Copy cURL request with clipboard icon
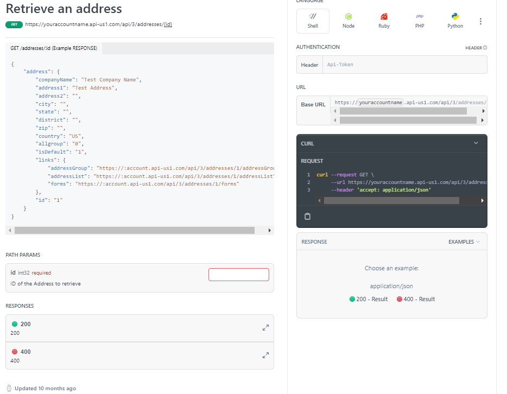Image resolution: width=507 pixels, height=394 pixels. (x=307, y=216)
